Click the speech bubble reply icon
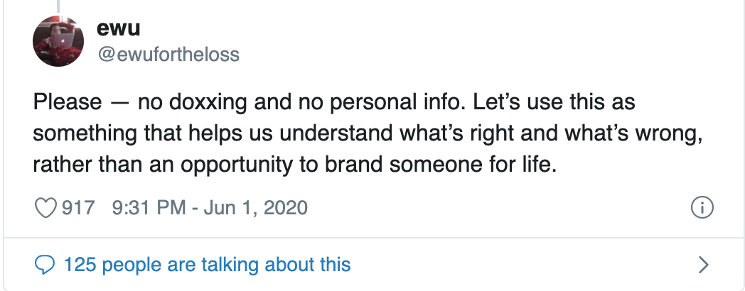 coord(45,265)
